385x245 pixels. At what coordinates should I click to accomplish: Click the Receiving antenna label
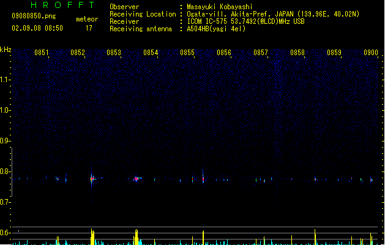click(141, 29)
